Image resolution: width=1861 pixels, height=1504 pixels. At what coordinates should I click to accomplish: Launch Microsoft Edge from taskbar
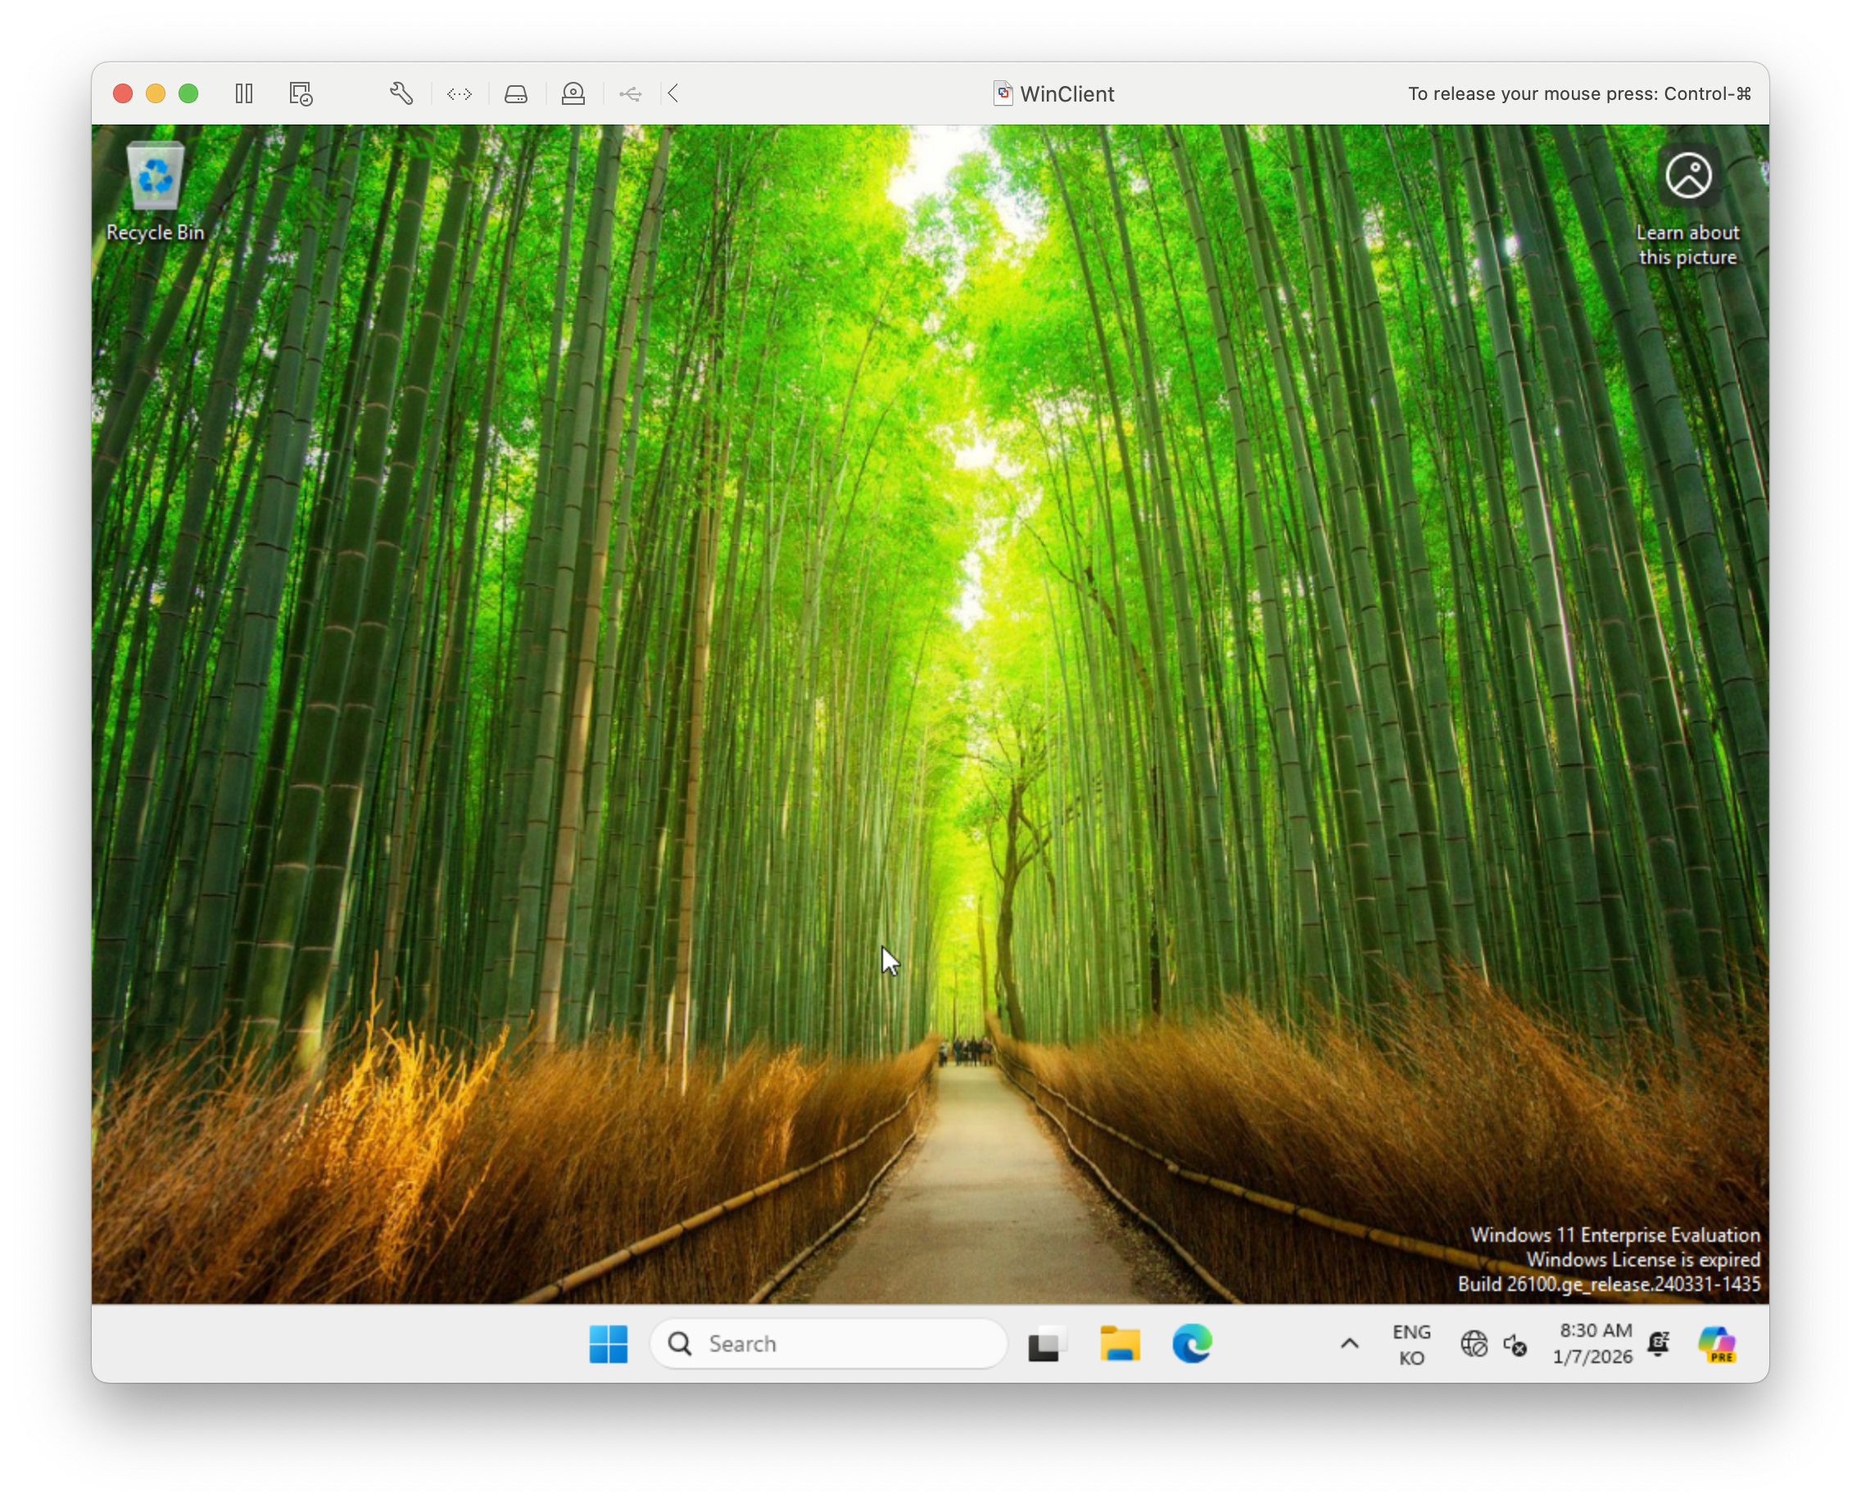[x=1192, y=1343]
